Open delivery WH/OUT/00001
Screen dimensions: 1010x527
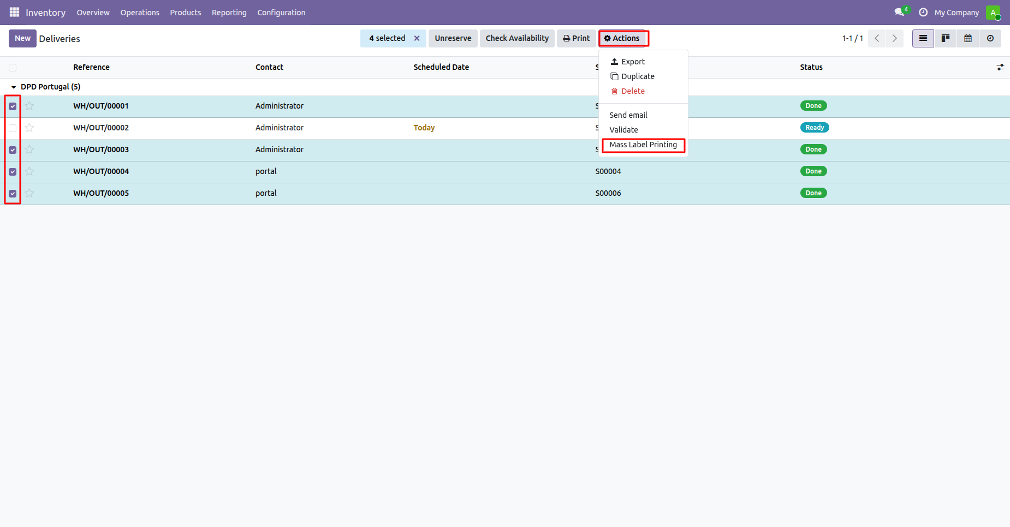101,106
